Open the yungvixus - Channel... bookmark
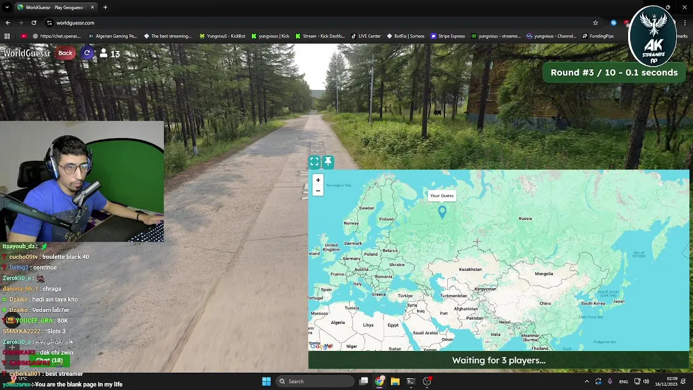 552,36
